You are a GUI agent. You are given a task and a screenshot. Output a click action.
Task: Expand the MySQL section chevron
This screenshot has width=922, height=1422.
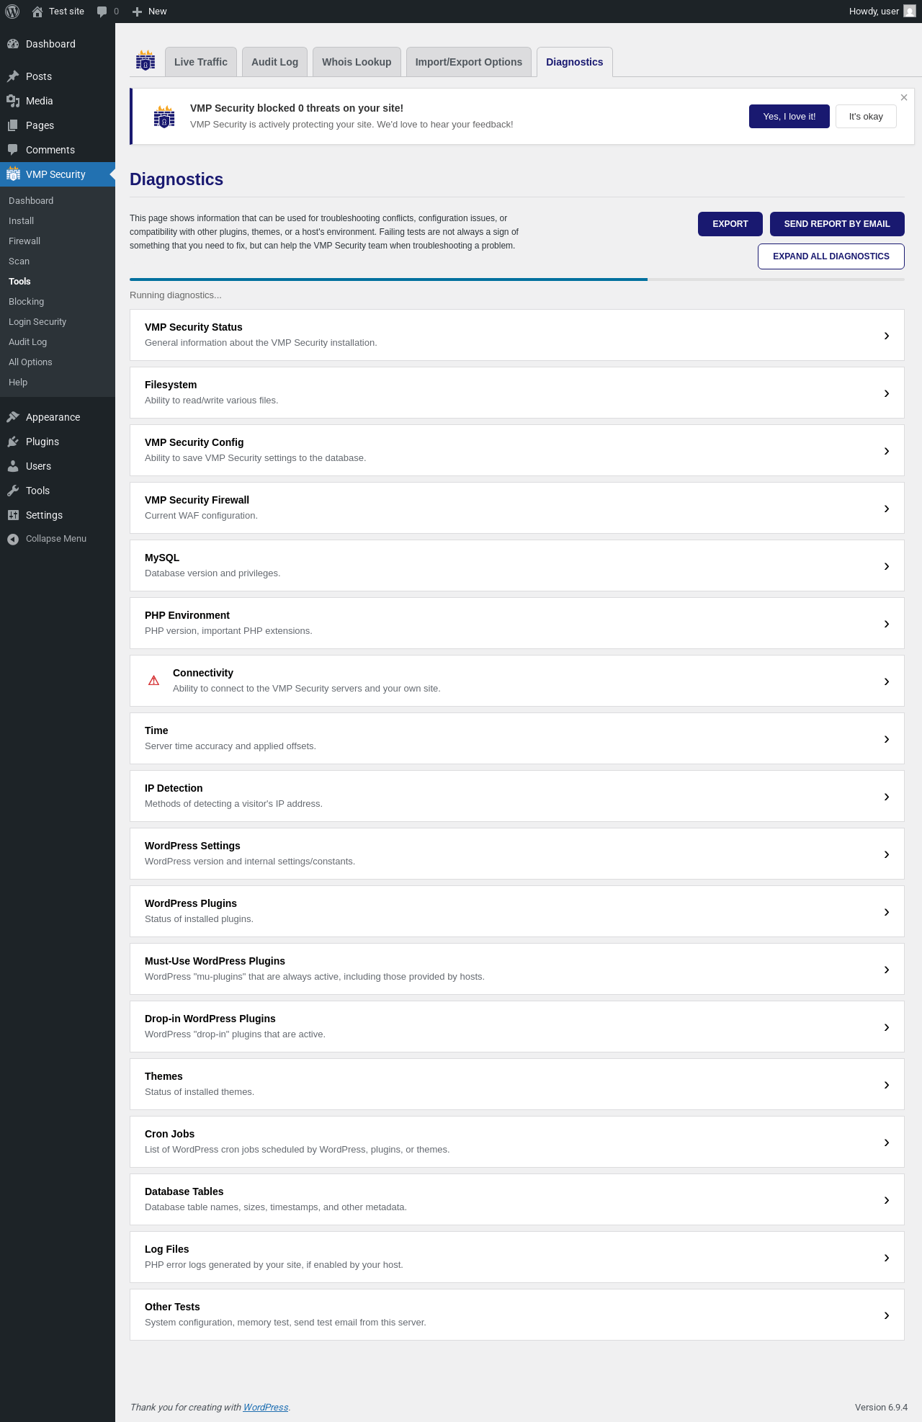tap(887, 566)
